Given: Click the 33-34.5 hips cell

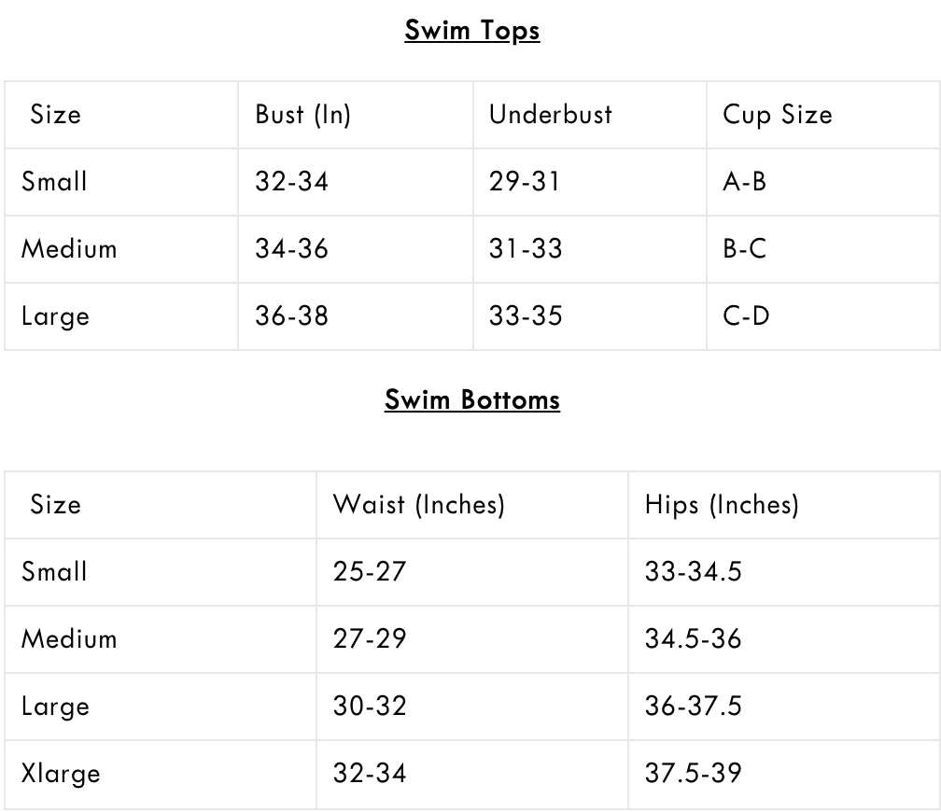Looking at the screenshot, I should 693,571.
